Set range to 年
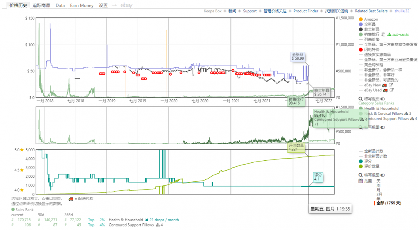 [x=378, y=198]
